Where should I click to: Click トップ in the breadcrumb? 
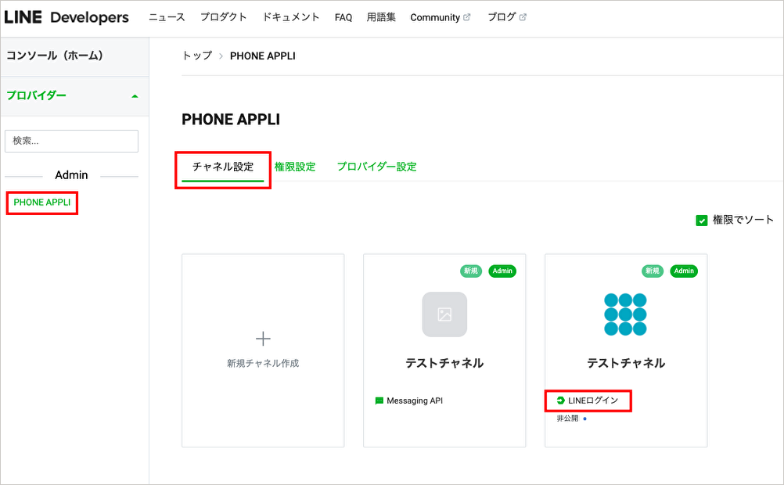197,56
